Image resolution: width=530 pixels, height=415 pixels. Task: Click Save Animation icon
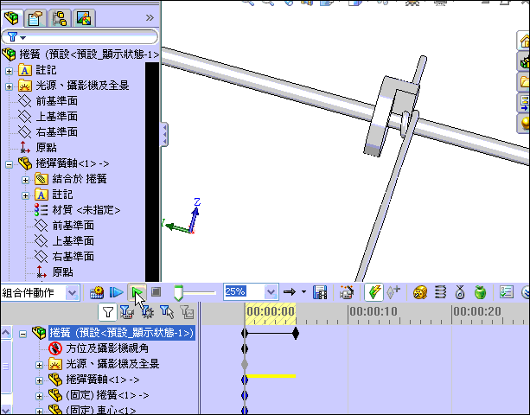pos(320,293)
